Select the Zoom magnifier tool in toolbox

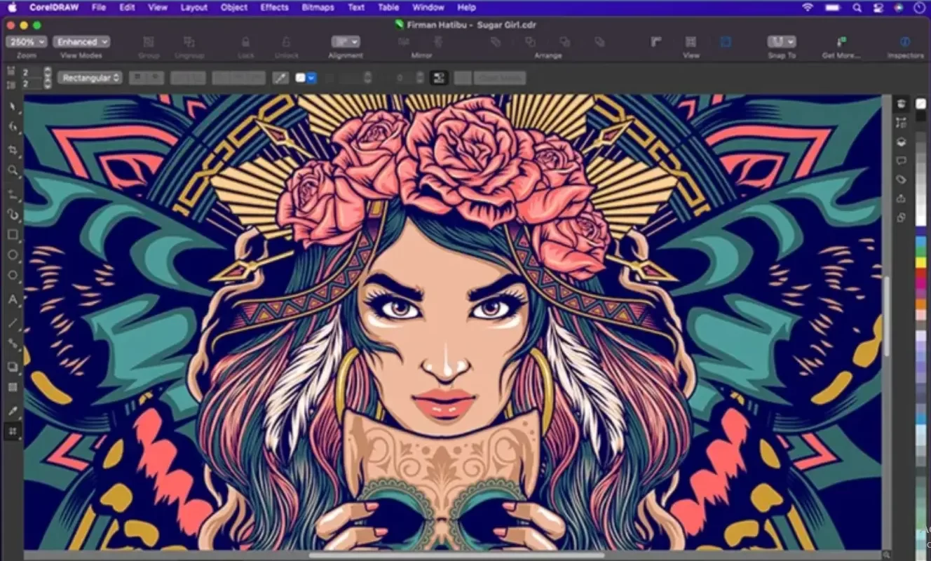pyautogui.click(x=13, y=170)
